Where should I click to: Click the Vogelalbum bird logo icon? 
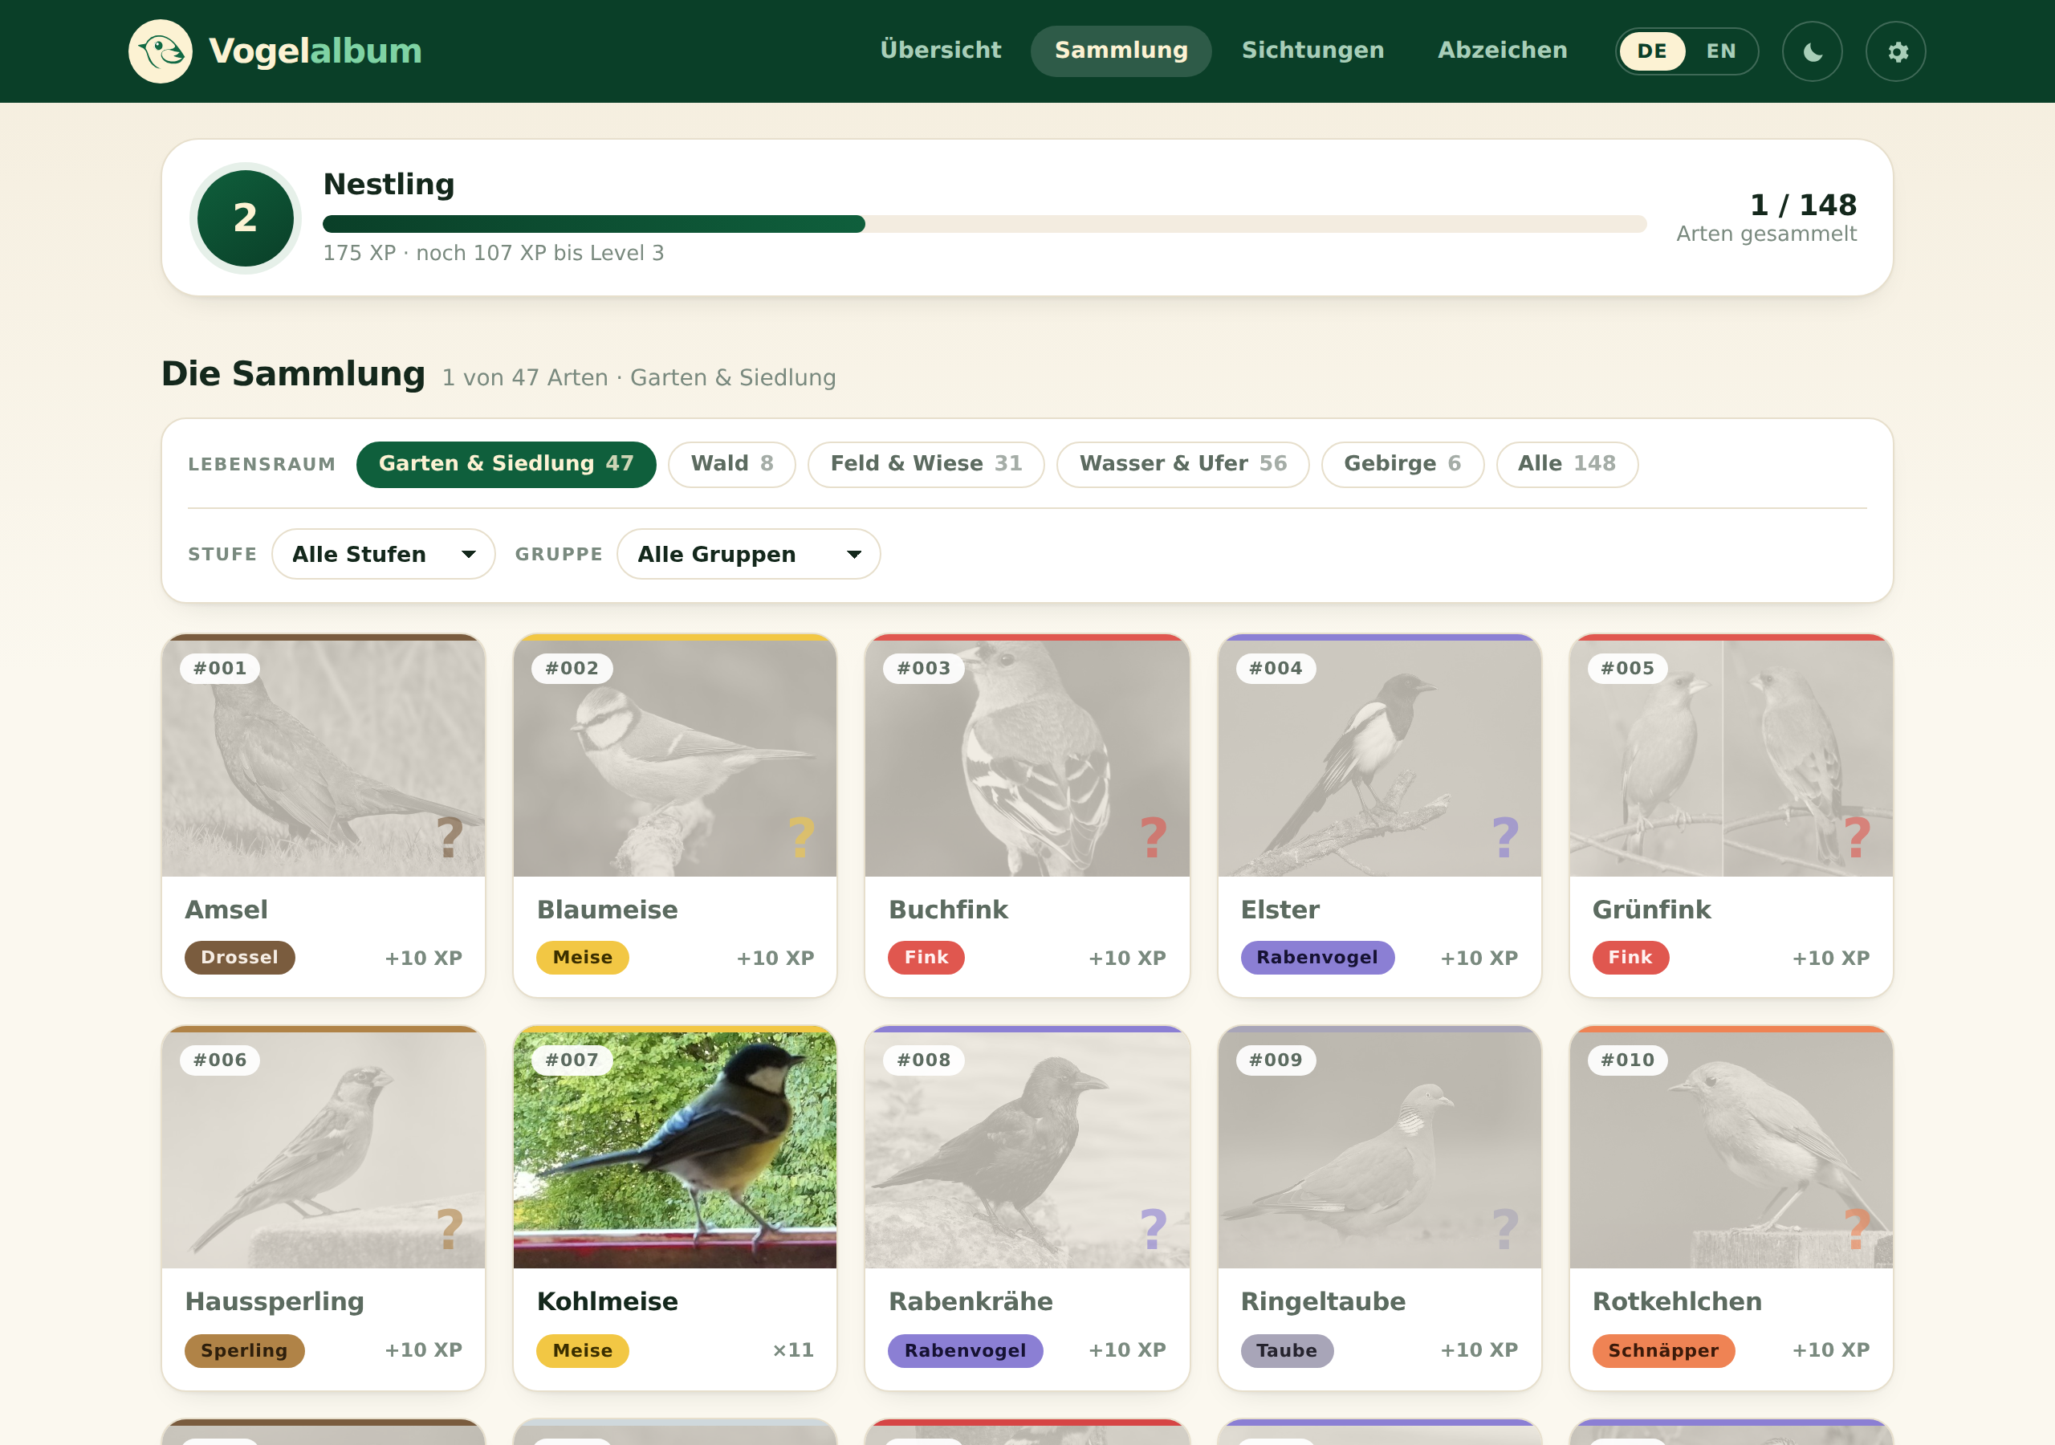tap(161, 51)
